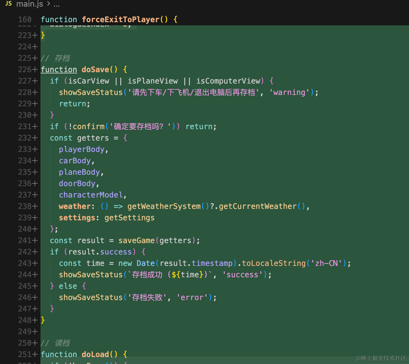
Task: Click line number 160
Action: point(25,19)
